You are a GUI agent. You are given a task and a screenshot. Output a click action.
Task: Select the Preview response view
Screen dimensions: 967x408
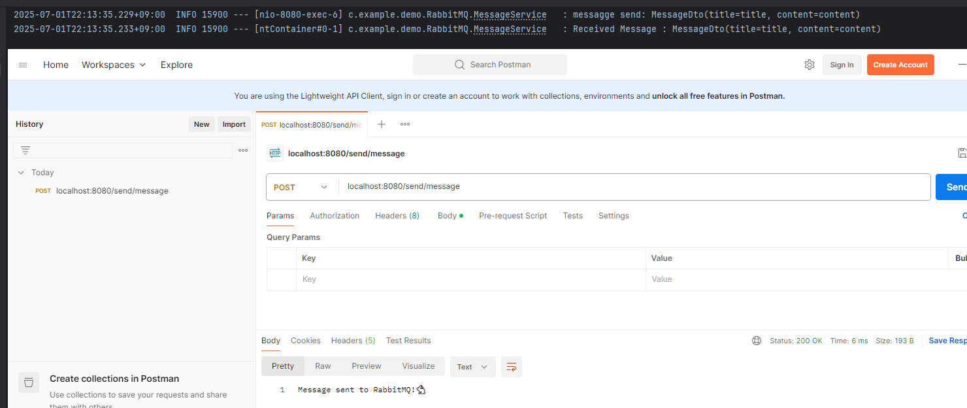point(367,366)
